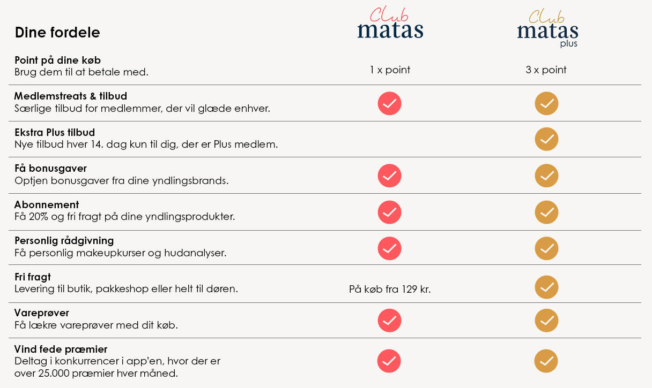Click the "Point på dine køb" title
This screenshot has width=652, height=388.
57,60
